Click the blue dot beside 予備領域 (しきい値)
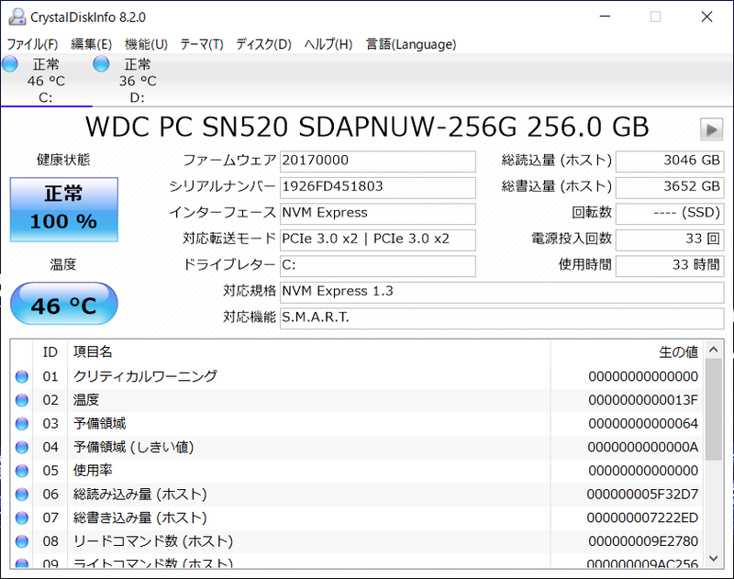734x579 pixels. point(20,447)
